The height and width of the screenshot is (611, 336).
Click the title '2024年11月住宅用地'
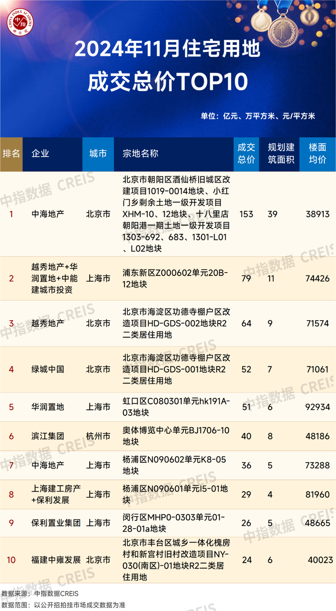pos(168,49)
